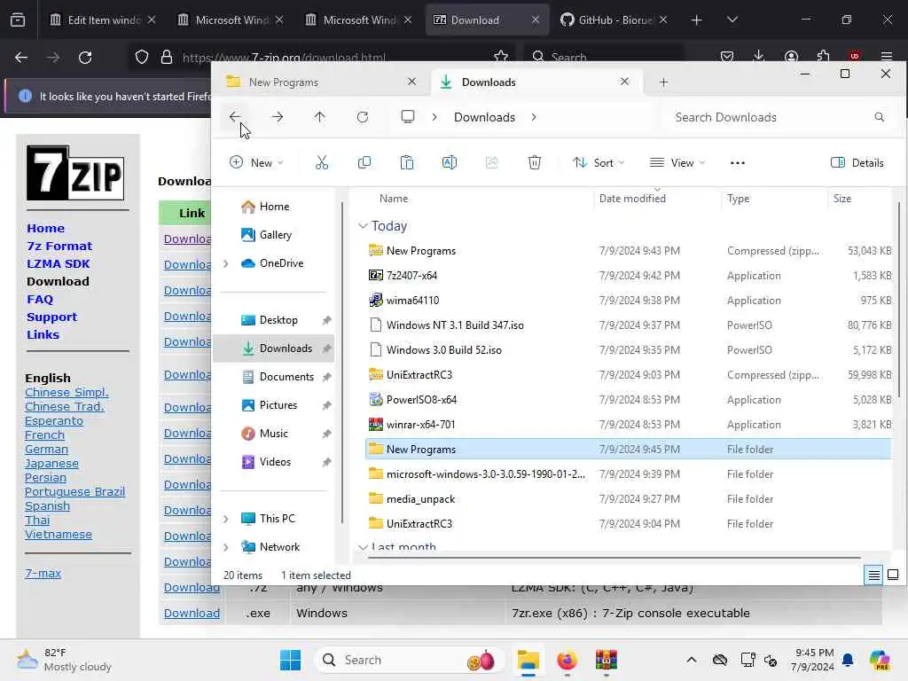Open the Sort dropdown menu
The width and height of the screenshot is (908, 681).
click(599, 163)
